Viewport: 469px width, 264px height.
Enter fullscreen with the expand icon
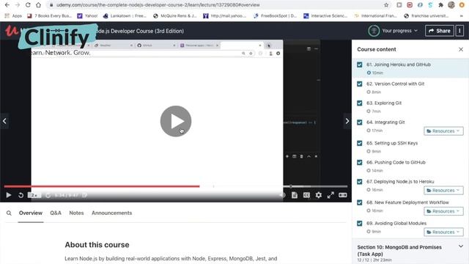click(330, 195)
